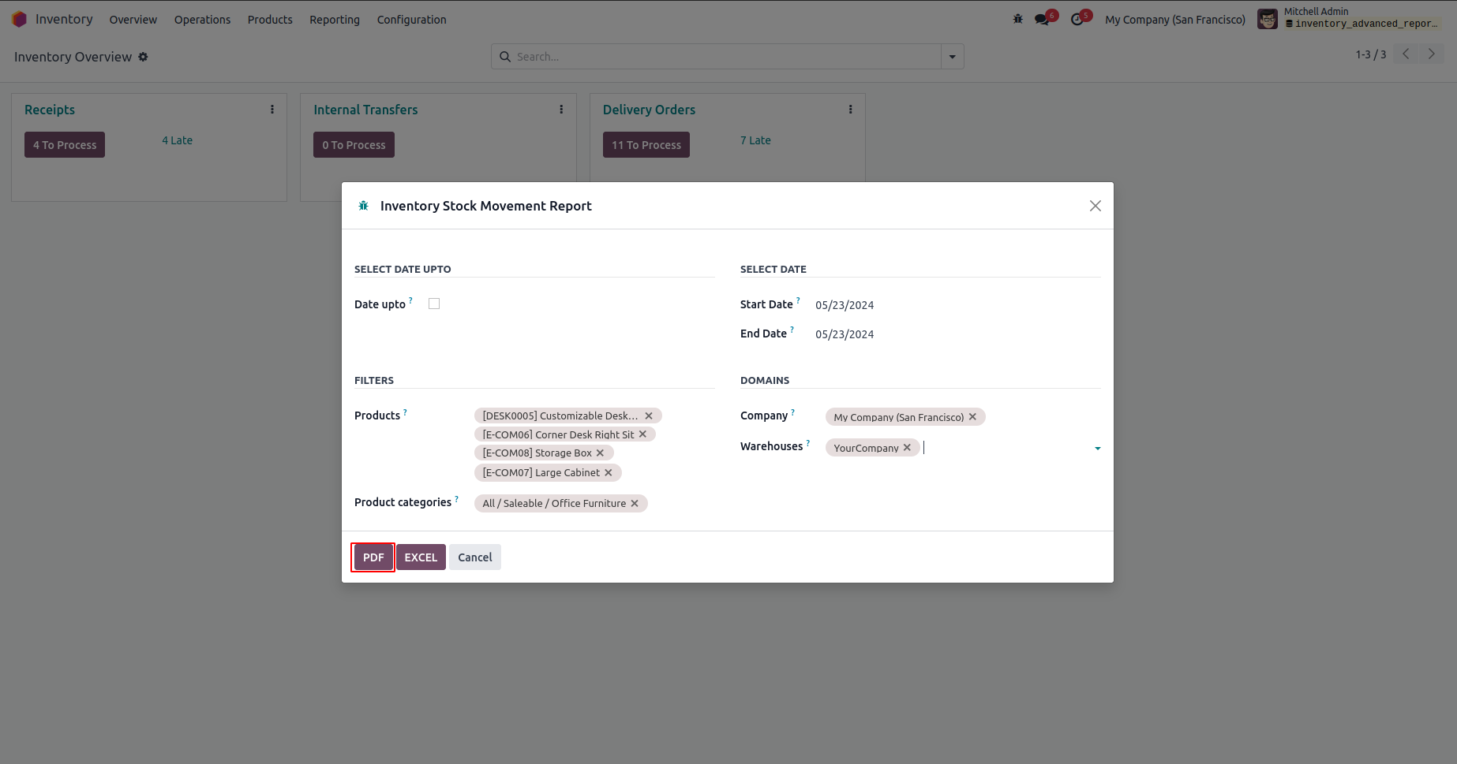
Task: Generate the report as PDF
Action: point(373,557)
